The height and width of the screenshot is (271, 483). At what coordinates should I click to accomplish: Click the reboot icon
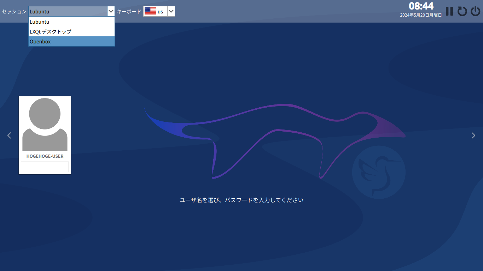(462, 11)
